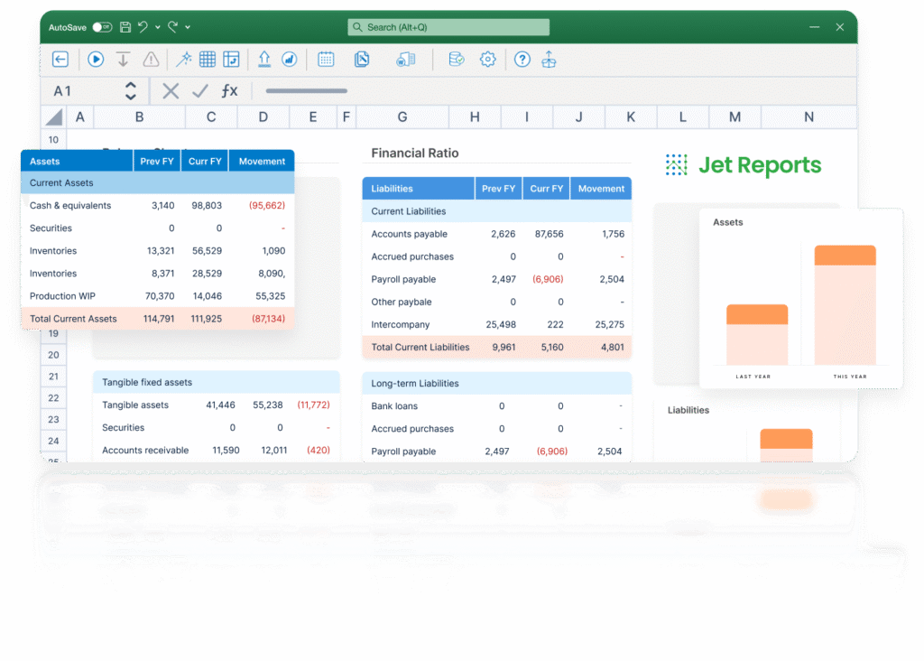
Task: Click the Search (Alt+Q) box
Action: [448, 27]
